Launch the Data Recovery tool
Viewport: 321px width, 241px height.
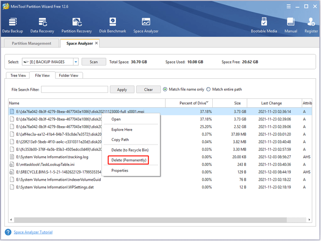pyautogui.click(x=42, y=25)
